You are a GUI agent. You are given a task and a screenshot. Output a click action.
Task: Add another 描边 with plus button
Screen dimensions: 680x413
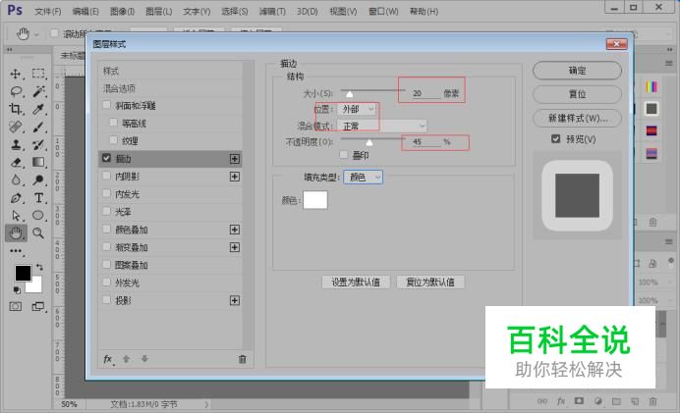235,159
